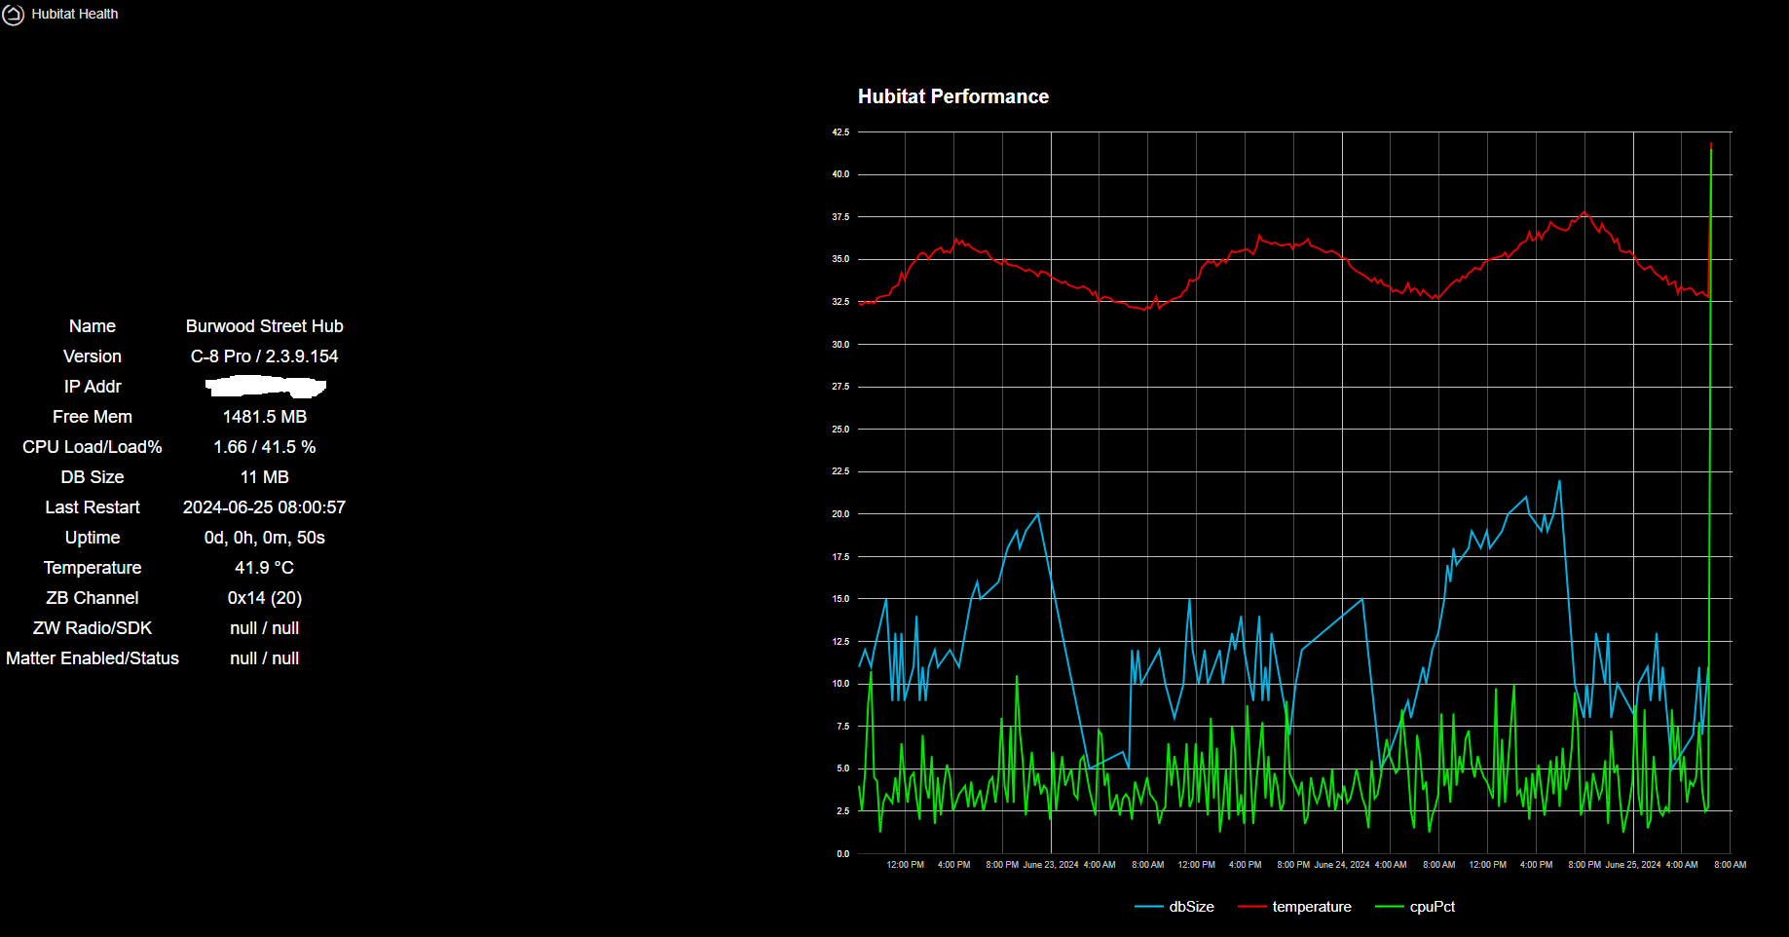This screenshot has height=937, width=1789.
Task: Toggle the cpuPct legend entry
Action: (1415, 907)
